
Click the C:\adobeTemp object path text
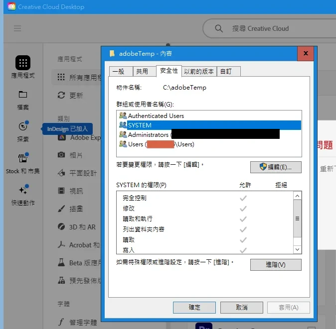pos(184,88)
